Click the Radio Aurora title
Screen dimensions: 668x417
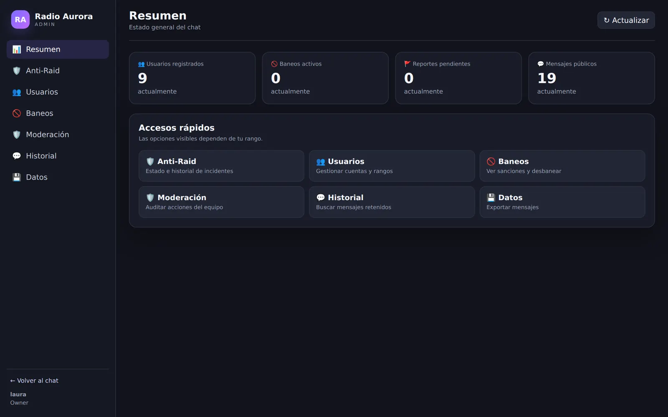64,16
